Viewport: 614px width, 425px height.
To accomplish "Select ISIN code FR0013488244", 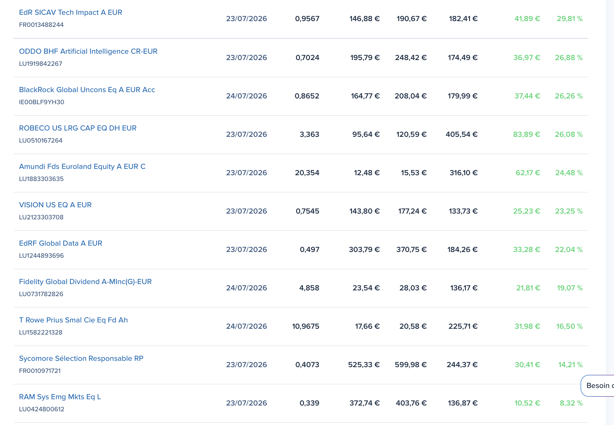I will point(41,25).
